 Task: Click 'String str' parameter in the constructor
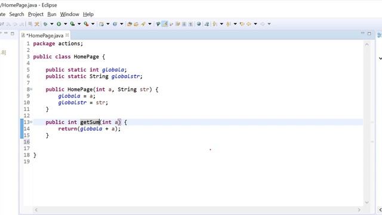pos(133,90)
